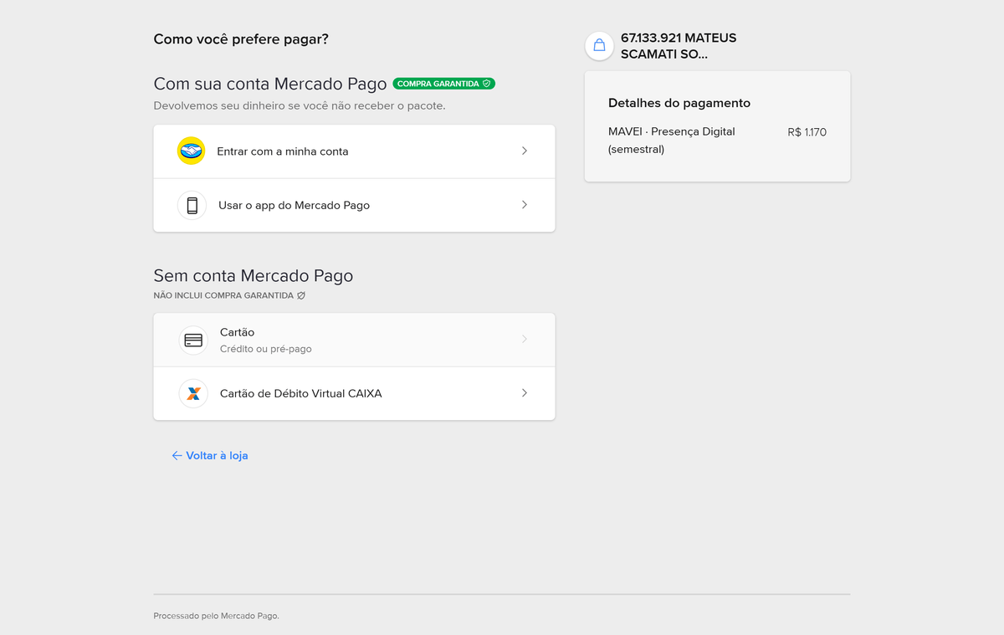Click the CAIXA logo icon
The width and height of the screenshot is (1004, 635).
coord(193,393)
